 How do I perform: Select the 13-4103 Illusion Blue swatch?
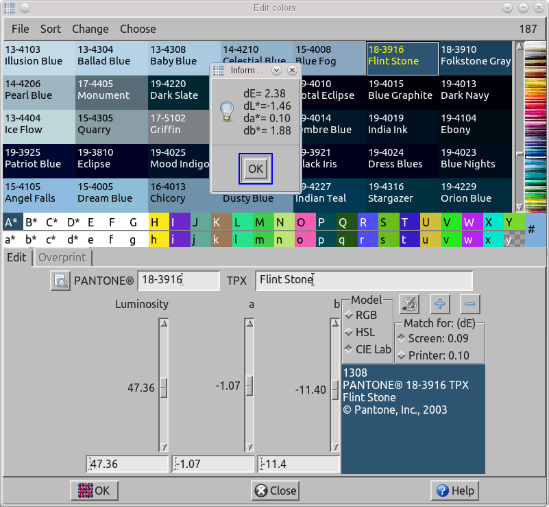[39, 58]
